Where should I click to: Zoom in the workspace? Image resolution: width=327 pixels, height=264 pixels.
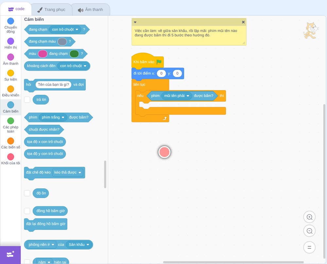309,217
